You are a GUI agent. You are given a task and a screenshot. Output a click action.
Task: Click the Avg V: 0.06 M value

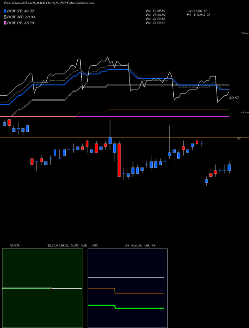(x=197, y=10)
